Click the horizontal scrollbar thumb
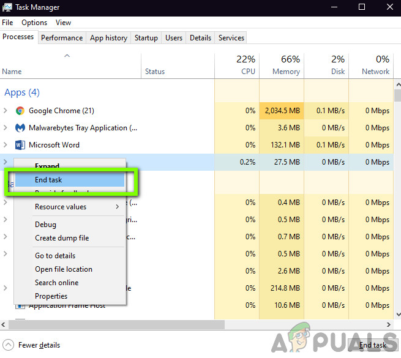Screen dimensions: 401x358 click(116, 325)
